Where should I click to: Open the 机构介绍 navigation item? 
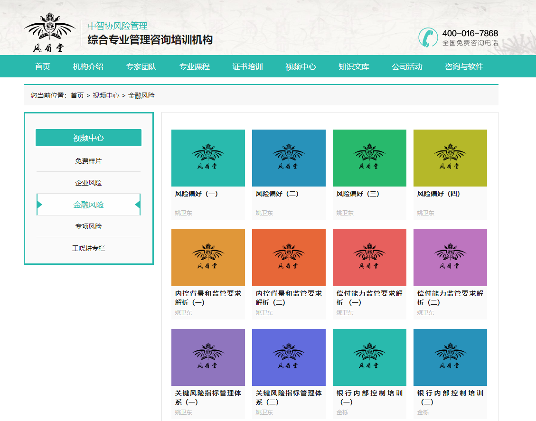(x=88, y=66)
